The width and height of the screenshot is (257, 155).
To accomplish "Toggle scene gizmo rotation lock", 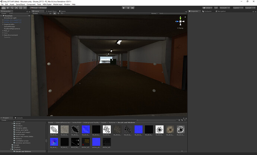I will [x=185, y=17].
